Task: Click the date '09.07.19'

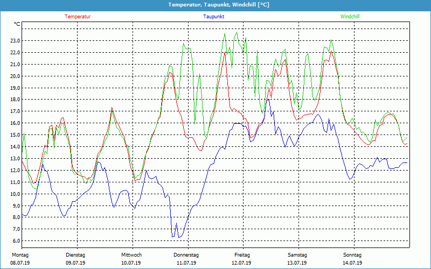Action: point(75,263)
